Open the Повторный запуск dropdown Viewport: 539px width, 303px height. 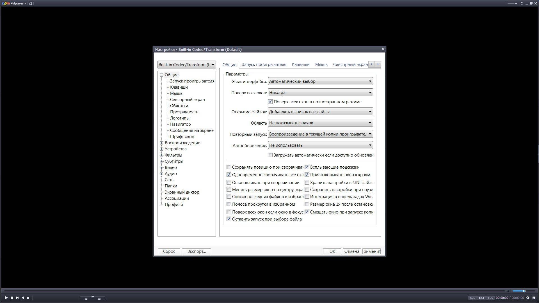click(x=320, y=134)
